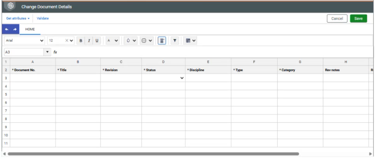Screen dimensions: 375x159
Task: Click the filter funnel icon
Action: [x=174, y=41]
